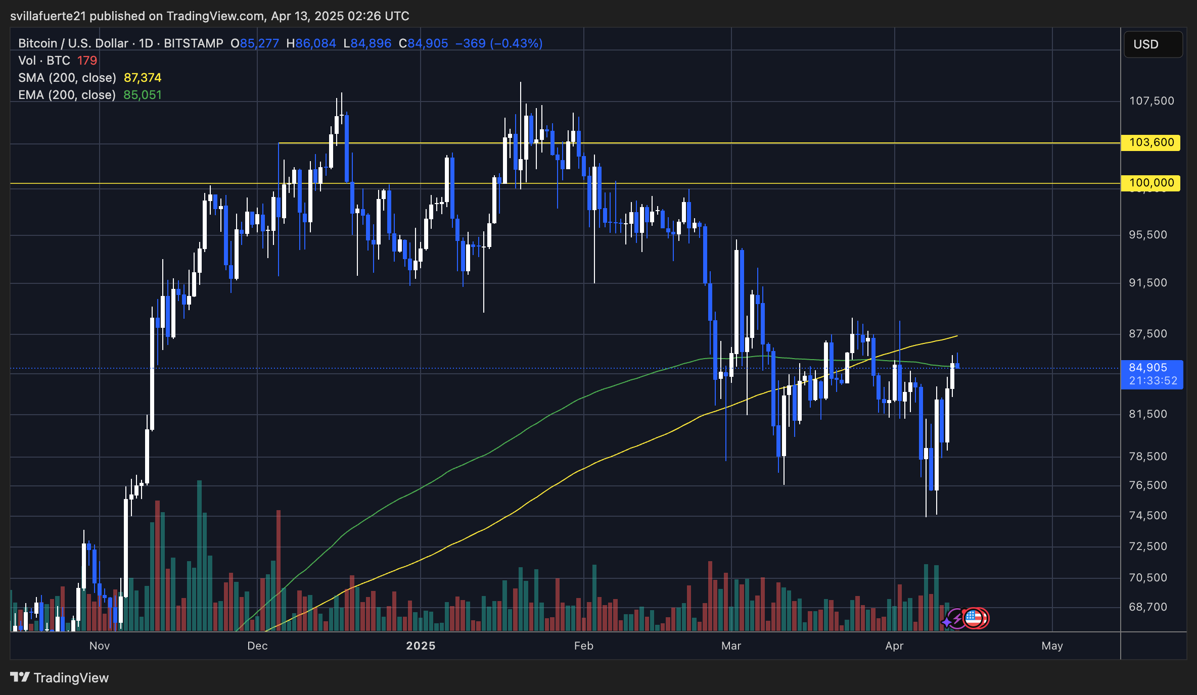Toggle visibility of the SMA (200, close) indicator

pos(66,77)
